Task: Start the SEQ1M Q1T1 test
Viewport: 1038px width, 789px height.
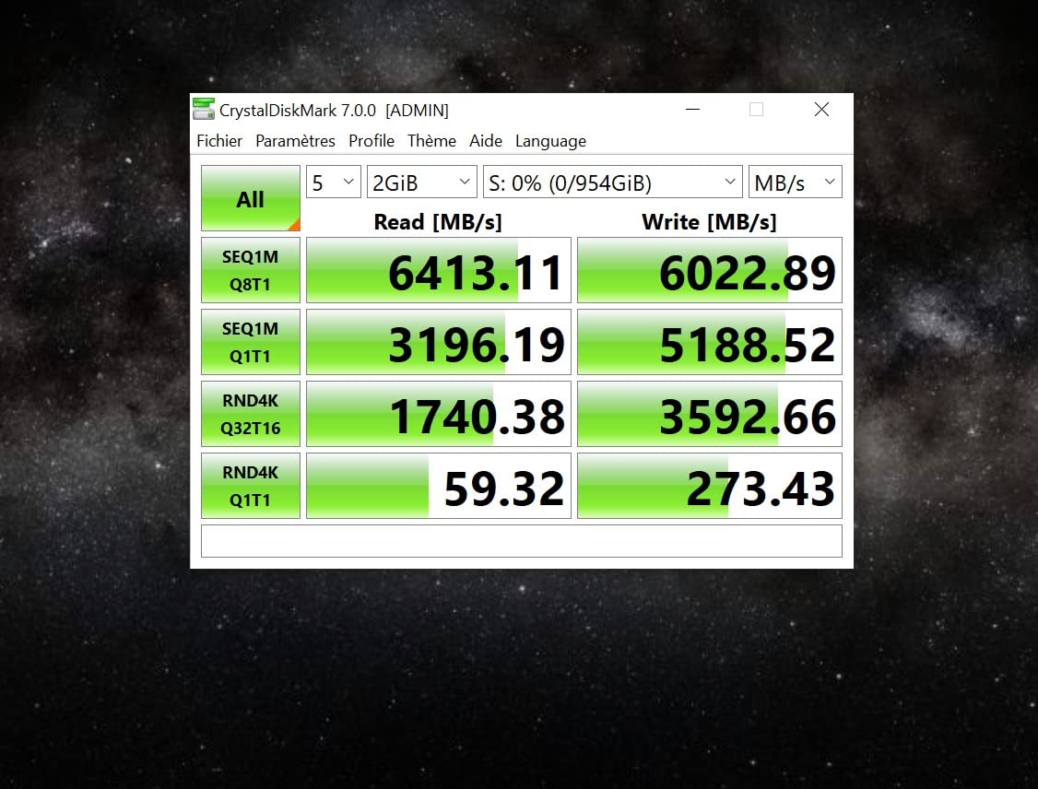Action: click(x=250, y=342)
